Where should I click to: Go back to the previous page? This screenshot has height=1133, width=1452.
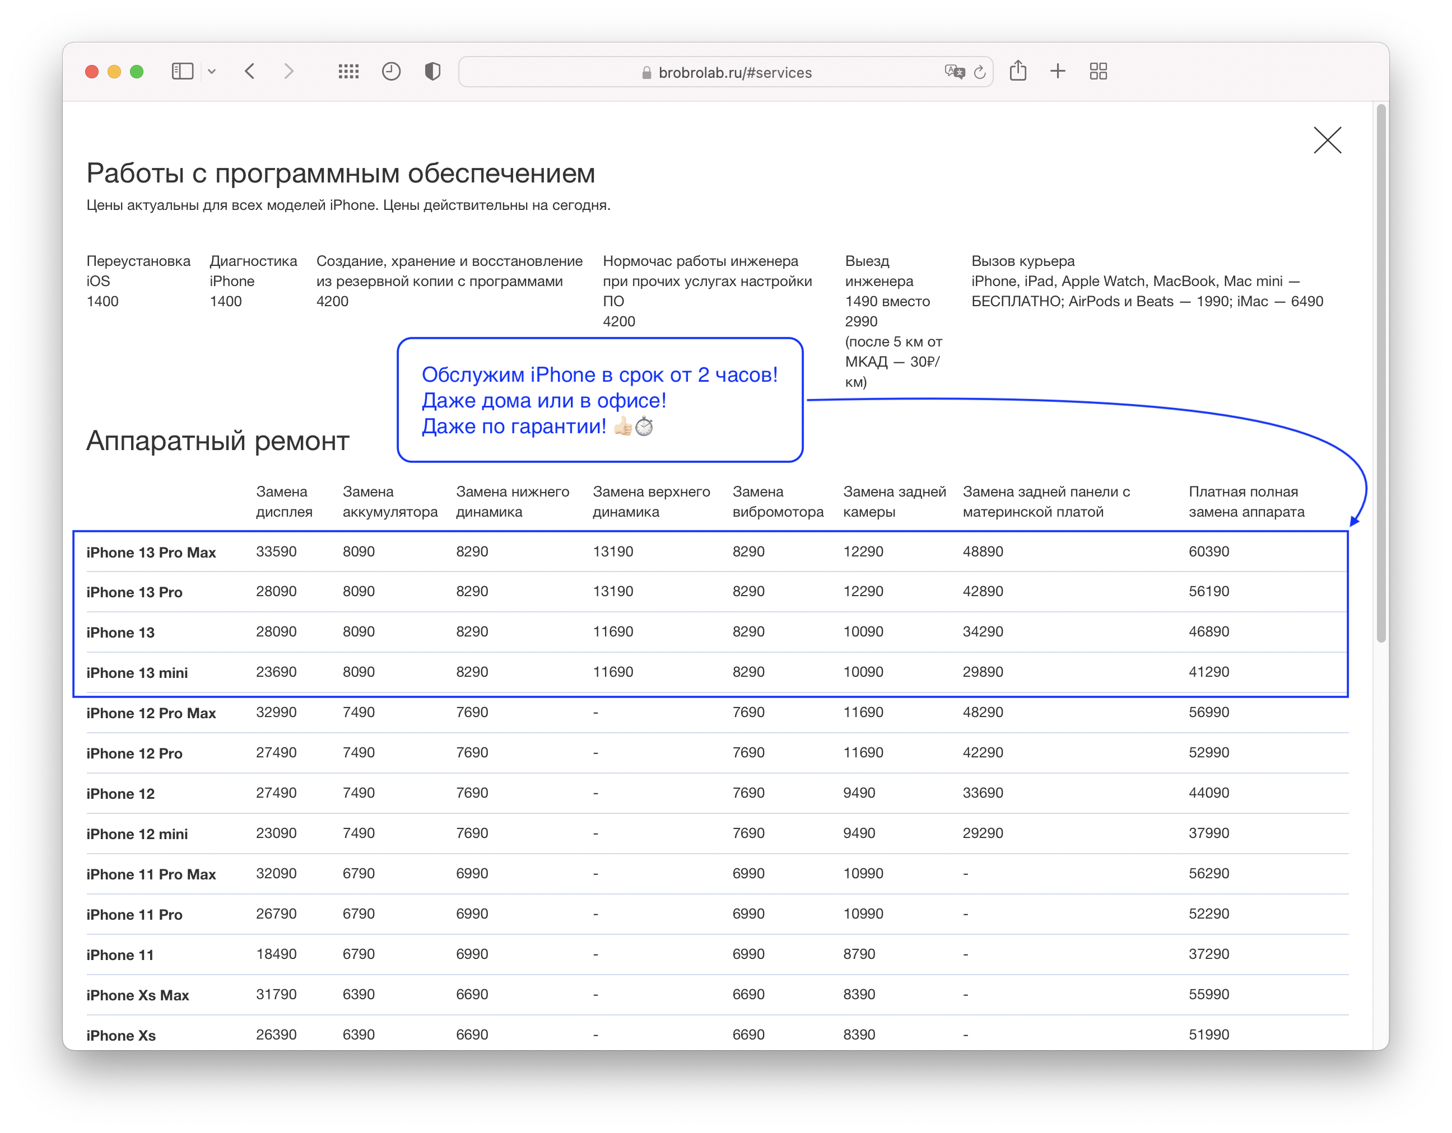tap(250, 71)
